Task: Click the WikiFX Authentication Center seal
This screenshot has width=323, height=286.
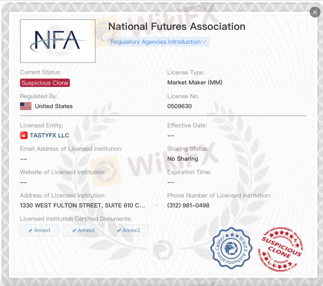Action: coord(231,248)
